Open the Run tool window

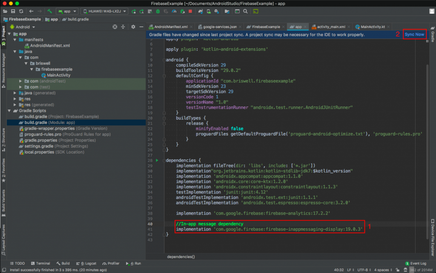[x=133, y=263]
